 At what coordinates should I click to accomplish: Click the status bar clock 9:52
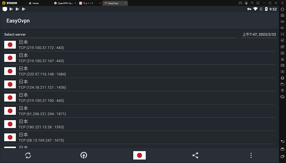(x=273, y=9)
